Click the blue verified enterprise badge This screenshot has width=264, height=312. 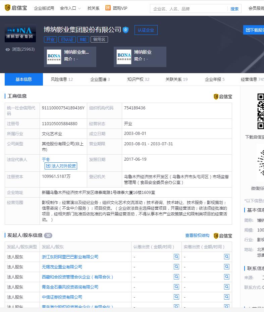pos(125,30)
